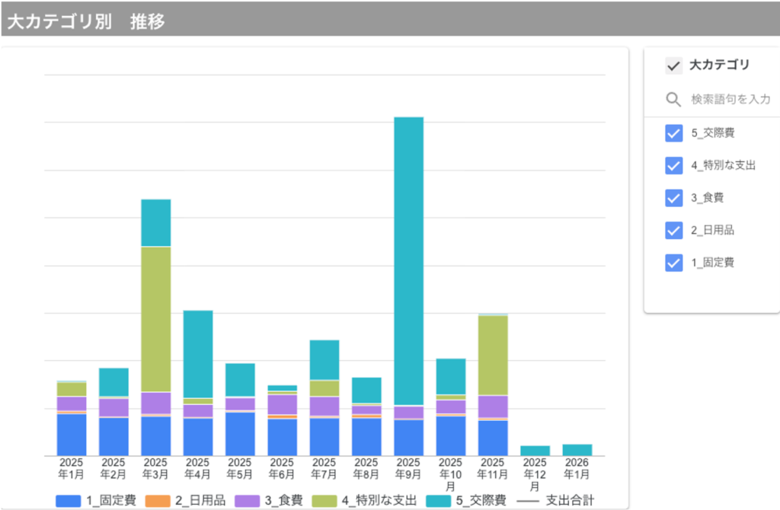780x510 pixels.
Task: Type in the 検索語句を入力 search field
Action: [x=730, y=100]
